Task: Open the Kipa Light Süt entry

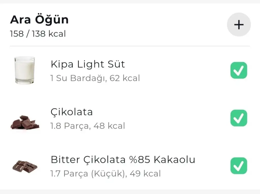Action: (x=88, y=64)
